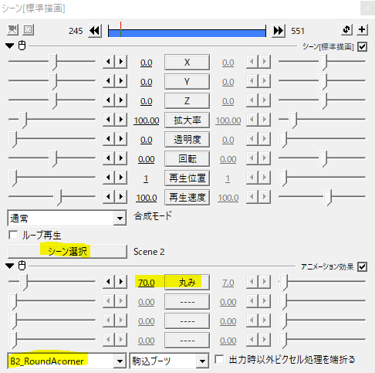
Task: Open the B2_RoundAcorner animation dropdown
Action: (67, 361)
